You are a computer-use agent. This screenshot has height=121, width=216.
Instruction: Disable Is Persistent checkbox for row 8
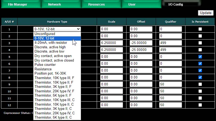click(200, 77)
